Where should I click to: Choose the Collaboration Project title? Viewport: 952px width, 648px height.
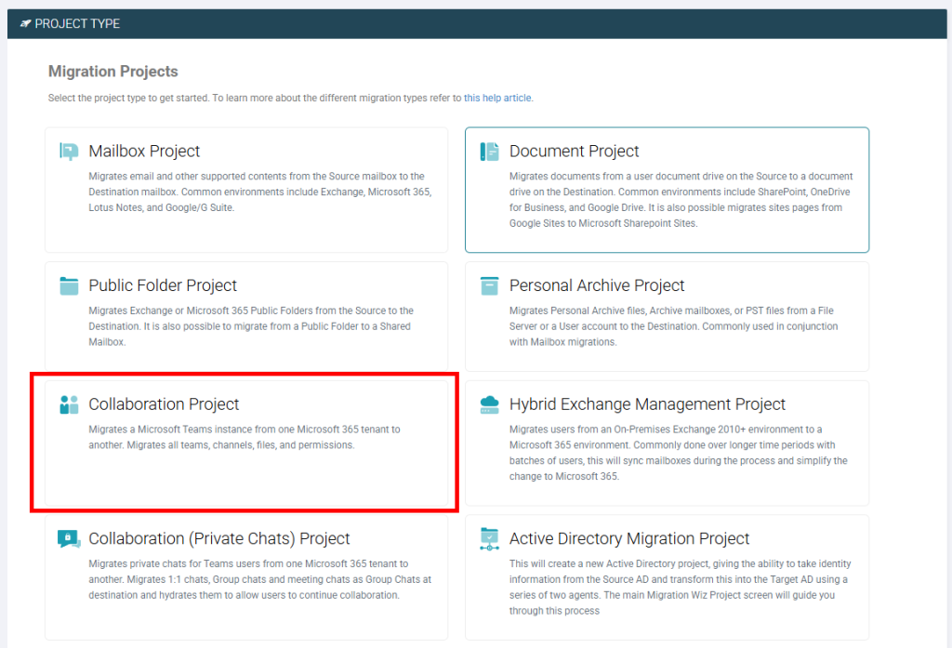click(x=164, y=403)
